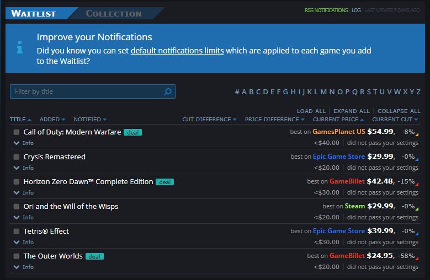The width and height of the screenshot is (430, 280).
Task: Click Collapse All
Action: [x=399, y=111]
